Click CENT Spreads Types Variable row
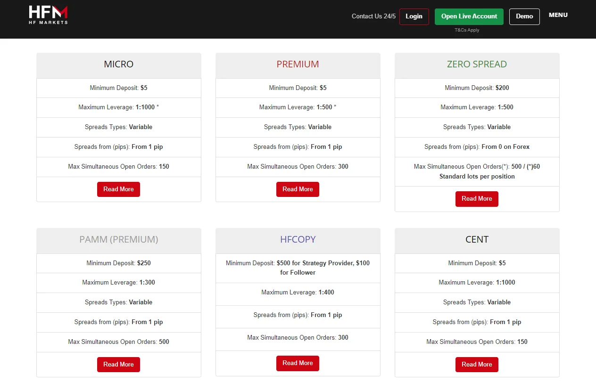The height and width of the screenshot is (391, 596). pos(477,302)
